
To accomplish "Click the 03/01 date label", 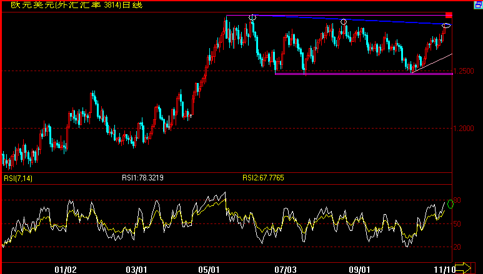I will pos(136,270).
